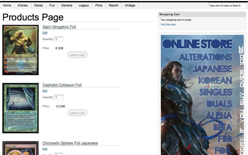The height and width of the screenshot is (155, 248).
Task: Click Edit under Chromatic Sphere Foil Japanese
Action: [x=45, y=149]
